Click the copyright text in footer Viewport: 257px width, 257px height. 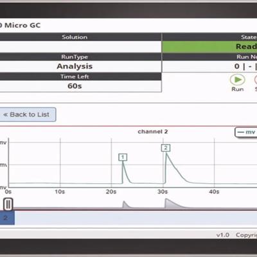(x=246, y=235)
